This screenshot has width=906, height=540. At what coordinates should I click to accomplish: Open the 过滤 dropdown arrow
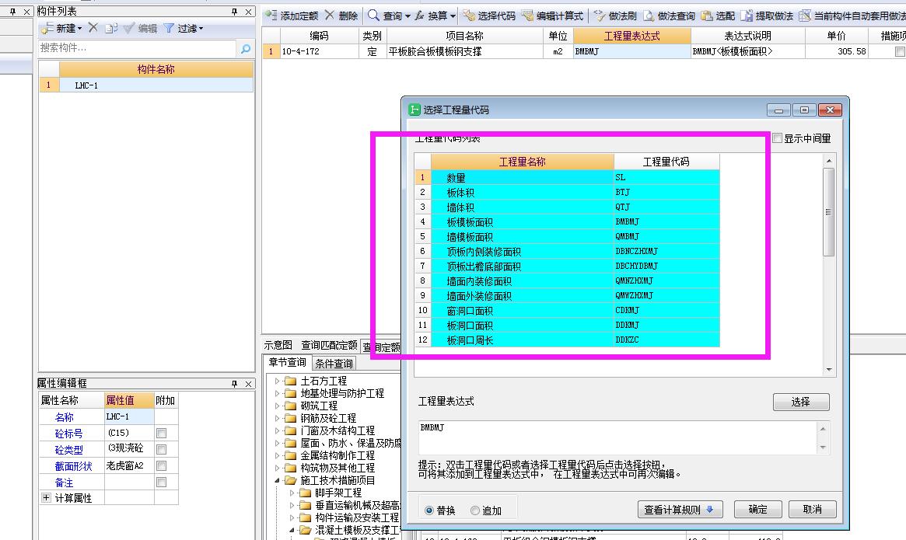point(201,28)
